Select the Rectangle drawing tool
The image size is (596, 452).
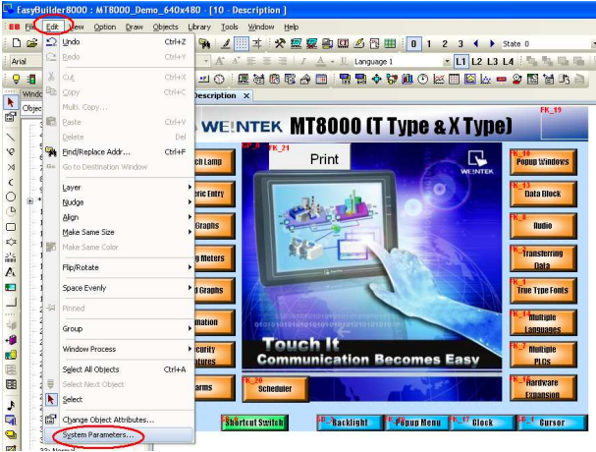tap(11, 227)
